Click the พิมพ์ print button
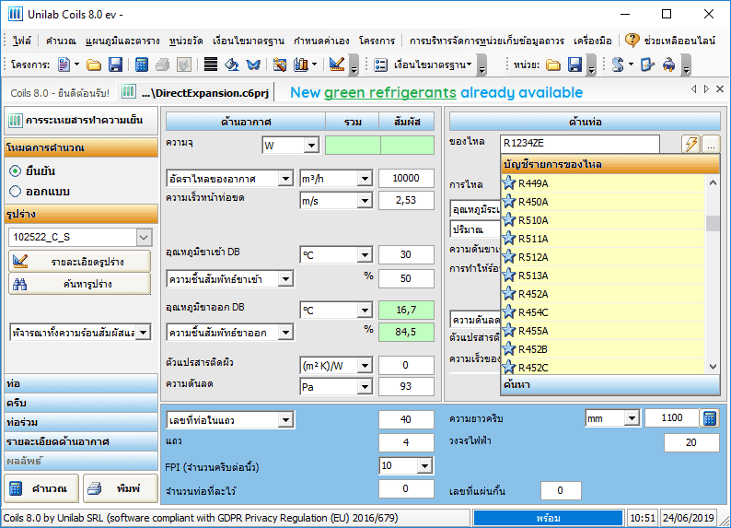731x528 pixels. coord(120,487)
